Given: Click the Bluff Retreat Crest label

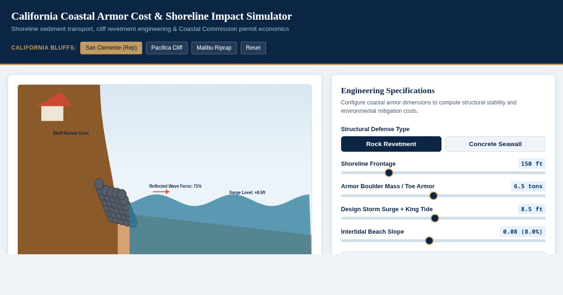Looking at the screenshot, I should click(x=71, y=133).
